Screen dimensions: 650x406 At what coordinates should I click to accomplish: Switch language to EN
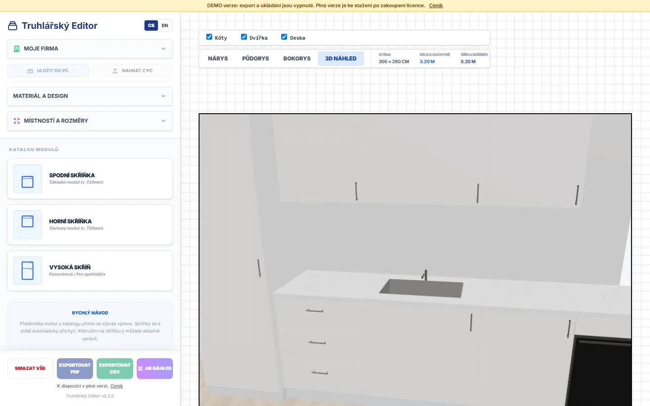coord(165,26)
